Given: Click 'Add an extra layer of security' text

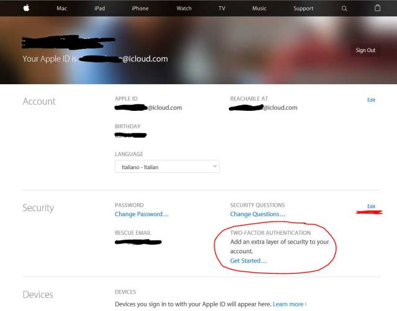Looking at the screenshot, I should click(280, 247).
